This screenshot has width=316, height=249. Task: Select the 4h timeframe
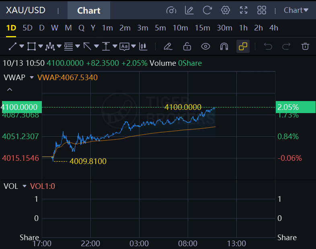(x=273, y=28)
